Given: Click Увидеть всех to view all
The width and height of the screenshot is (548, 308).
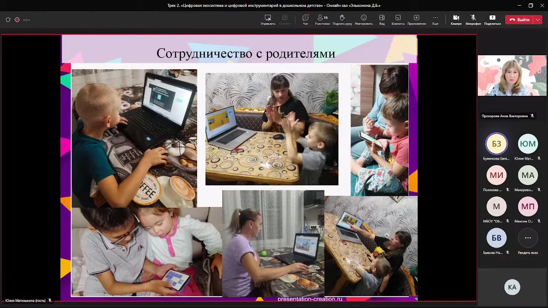Looking at the screenshot, I should (528, 238).
